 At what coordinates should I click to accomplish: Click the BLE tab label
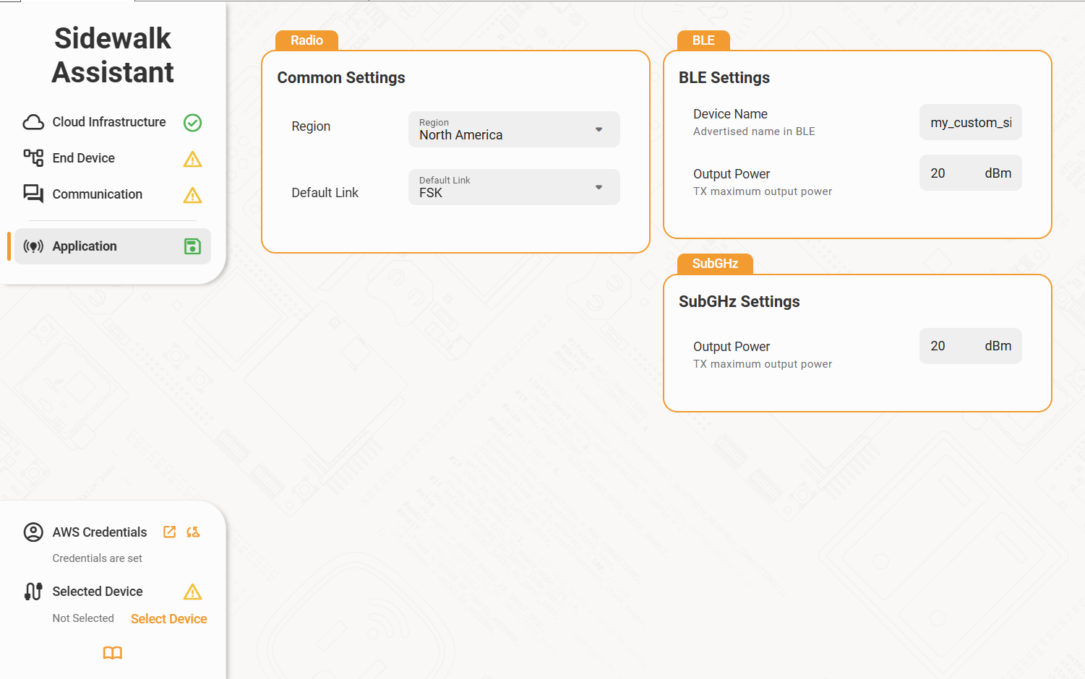click(x=703, y=40)
